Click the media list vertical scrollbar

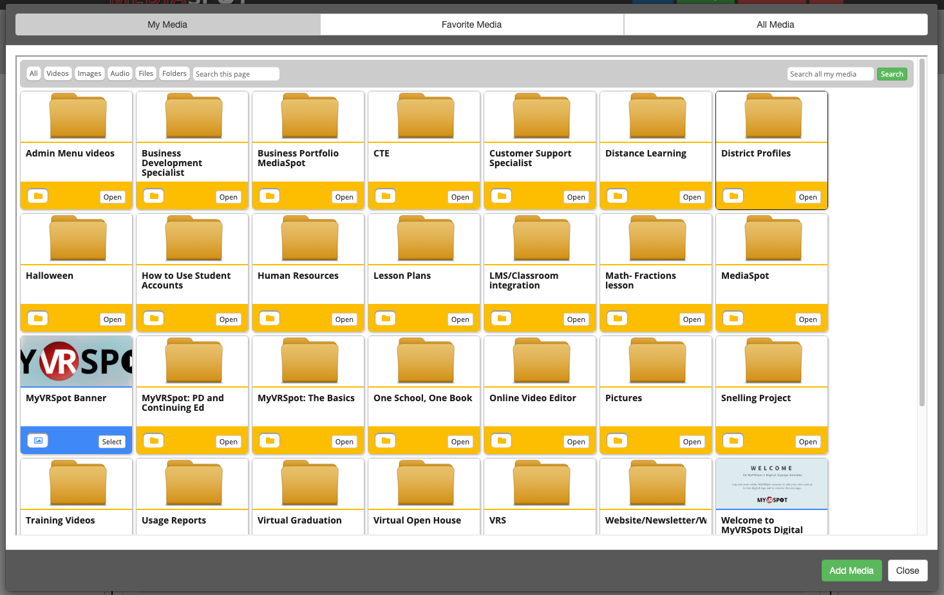click(x=922, y=232)
